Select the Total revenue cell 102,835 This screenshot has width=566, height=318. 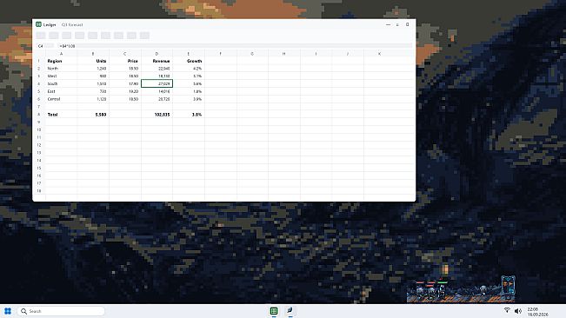click(x=156, y=115)
